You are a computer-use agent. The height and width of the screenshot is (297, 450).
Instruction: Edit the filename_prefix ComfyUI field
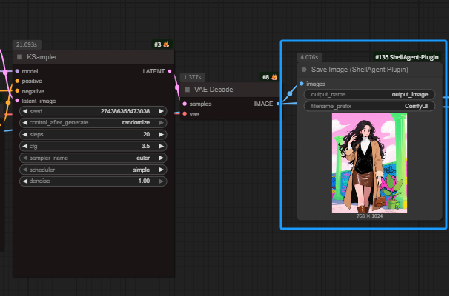click(x=371, y=107)
